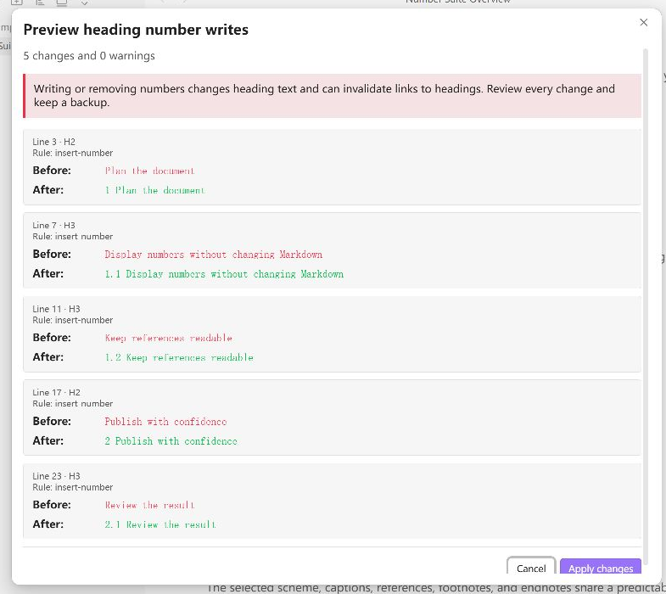Select the "Line 3 · H2" label
The width and height of the screenshot is (666, 594).
(54, 142)
